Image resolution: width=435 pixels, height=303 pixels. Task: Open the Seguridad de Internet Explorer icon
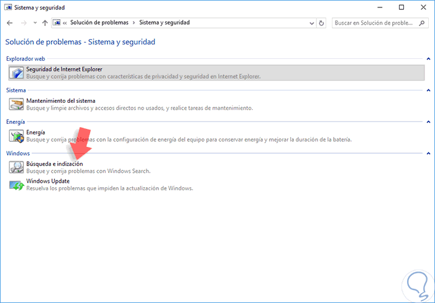point(16,72)
